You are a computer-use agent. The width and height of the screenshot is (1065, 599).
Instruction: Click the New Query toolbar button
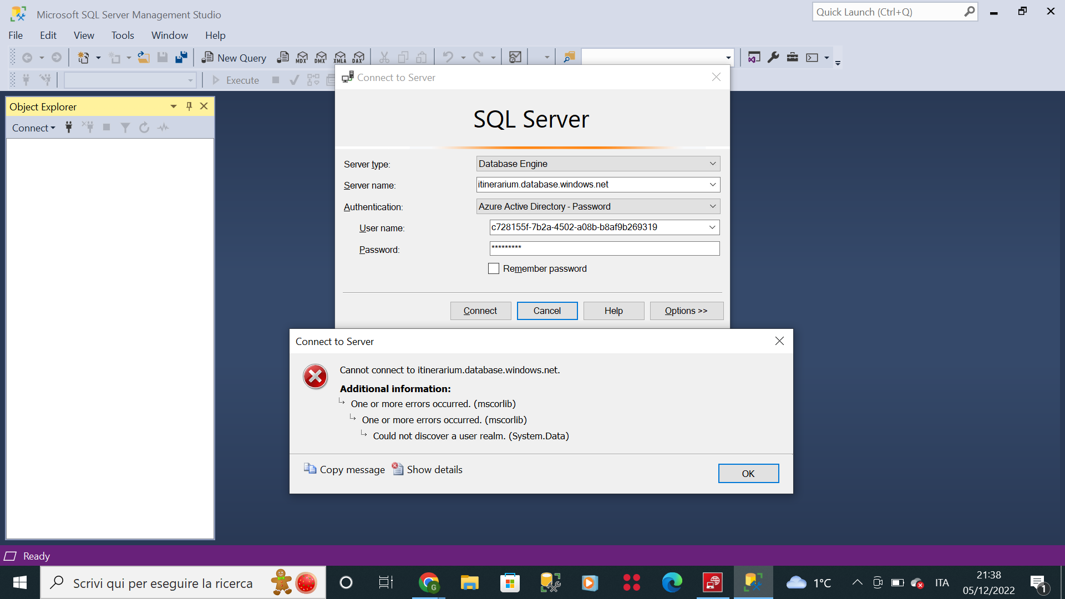234,58
